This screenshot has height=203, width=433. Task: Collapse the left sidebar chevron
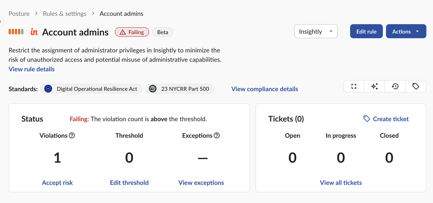point(1,21)
